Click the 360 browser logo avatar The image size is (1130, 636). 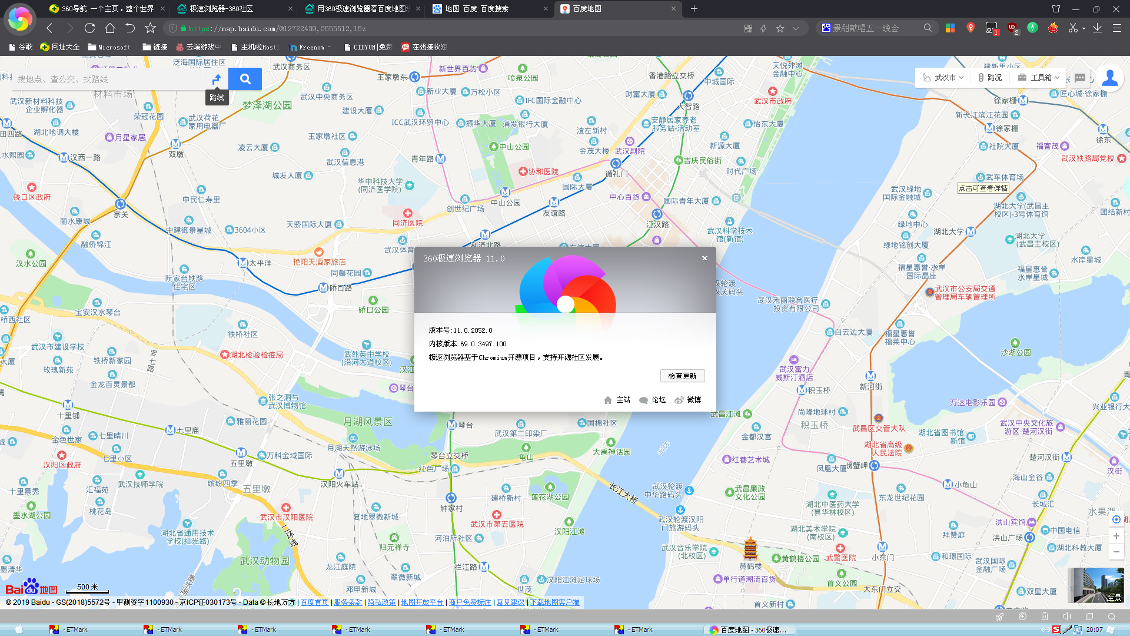[20, 19]
